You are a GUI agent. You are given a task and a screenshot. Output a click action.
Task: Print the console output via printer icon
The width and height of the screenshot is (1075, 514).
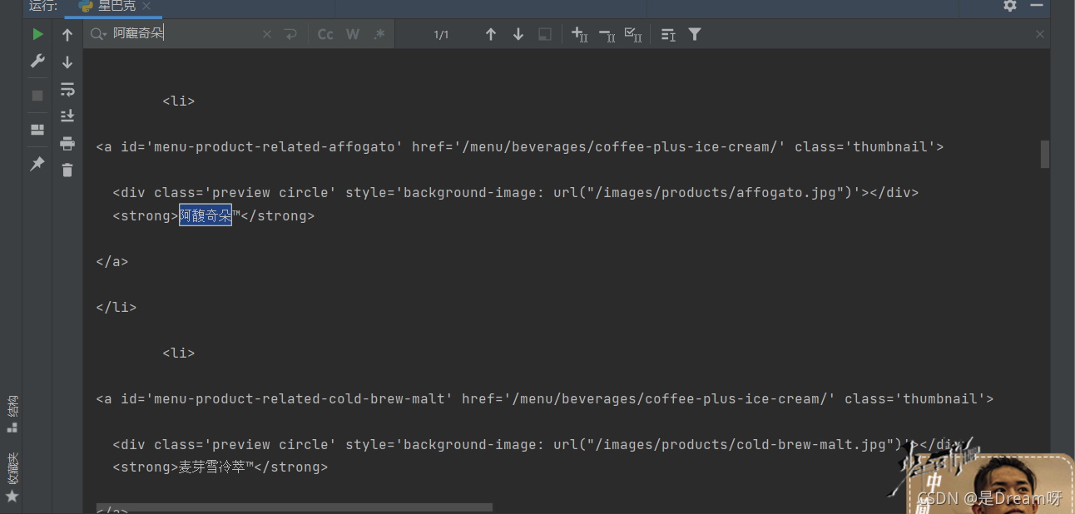click(67, 143)
